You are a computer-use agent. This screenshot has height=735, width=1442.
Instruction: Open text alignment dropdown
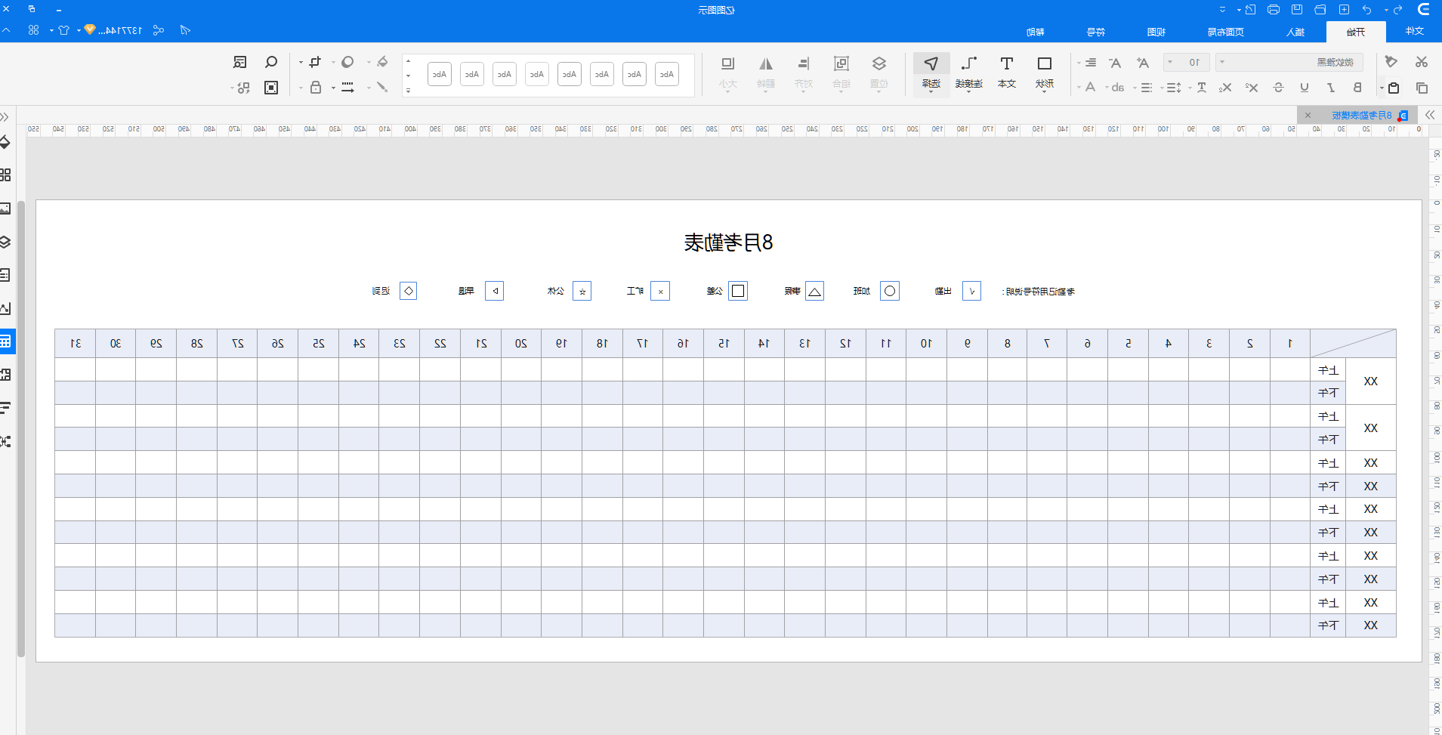[x=1079, y=63]
